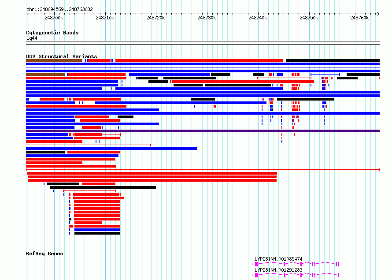Click the left arrowhead of the ruler

click(x=27, y=14)
